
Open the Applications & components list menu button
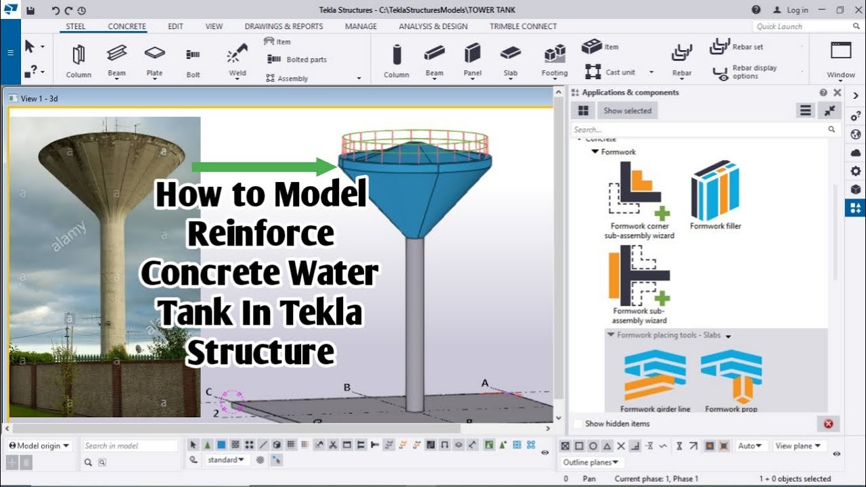pyautogui.click(x=805, y=110)
